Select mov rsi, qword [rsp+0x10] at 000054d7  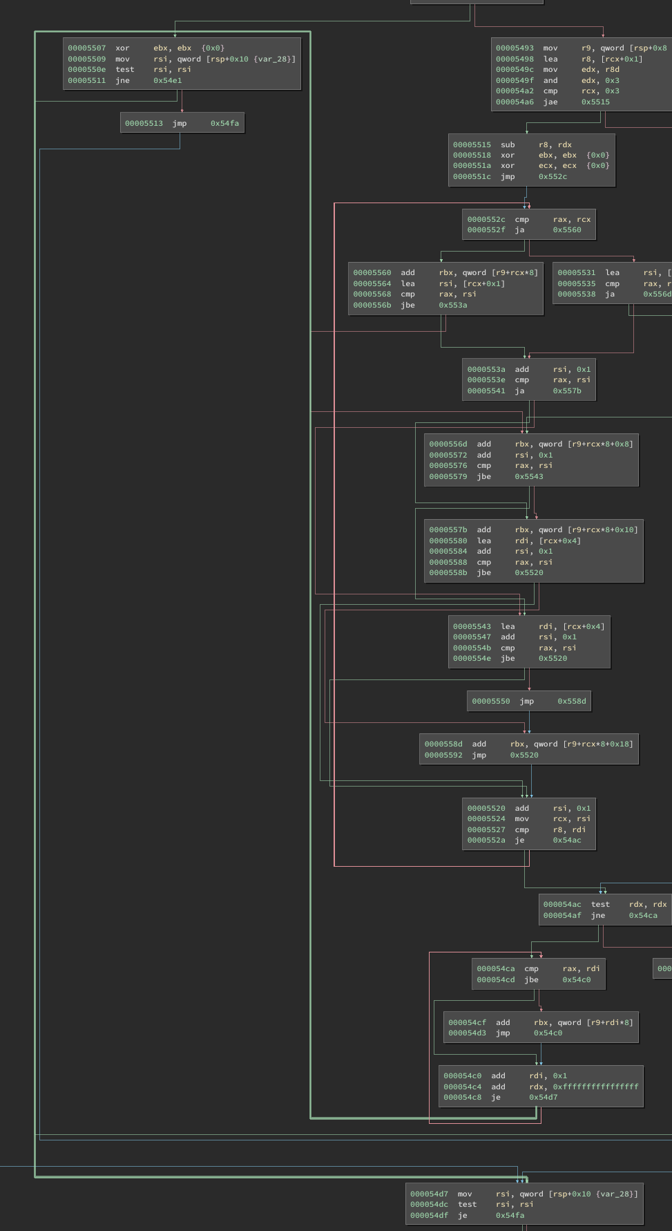[524, 1194]
